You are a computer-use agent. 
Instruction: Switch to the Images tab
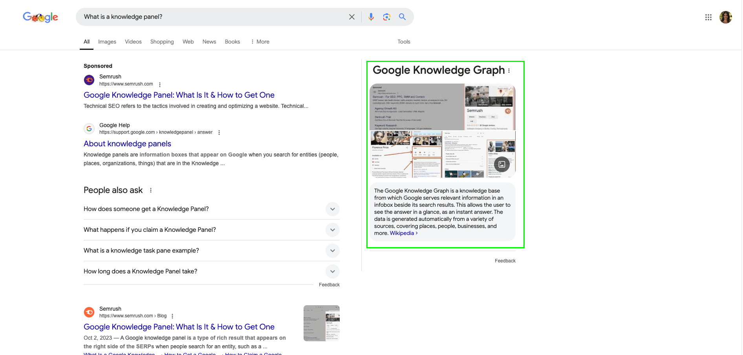(107, 42)
